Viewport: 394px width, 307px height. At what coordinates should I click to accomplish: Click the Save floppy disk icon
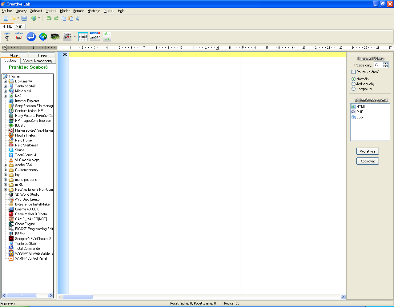coord(24,18)
